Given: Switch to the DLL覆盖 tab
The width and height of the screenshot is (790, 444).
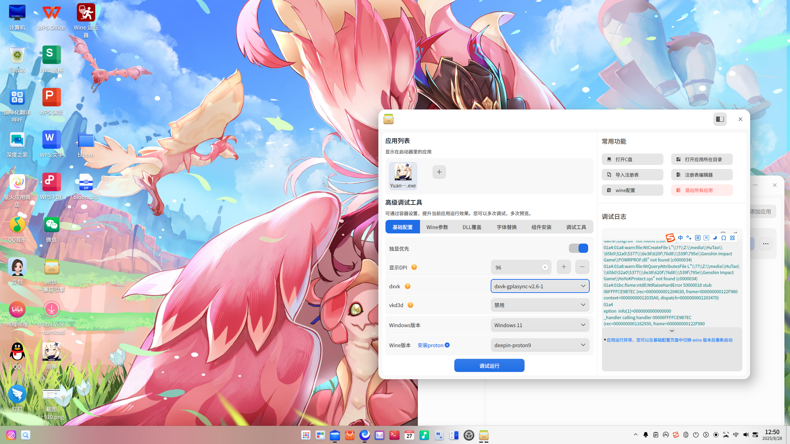Looking at the screenshot, I should 472,227.
